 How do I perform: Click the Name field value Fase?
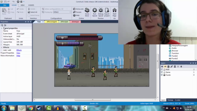tap(24, 31)
